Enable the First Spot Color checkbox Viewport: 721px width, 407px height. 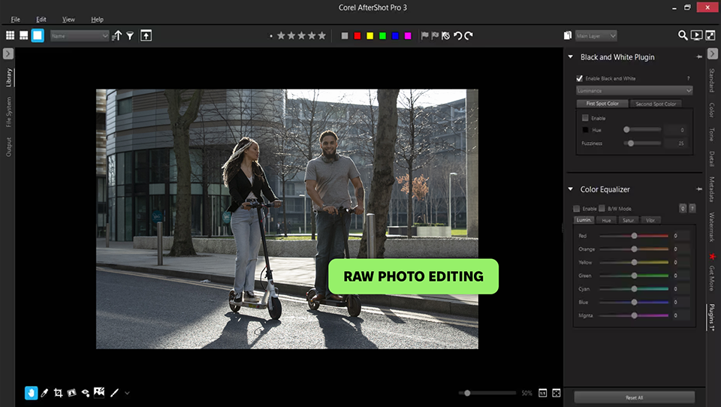coord(586,118)
